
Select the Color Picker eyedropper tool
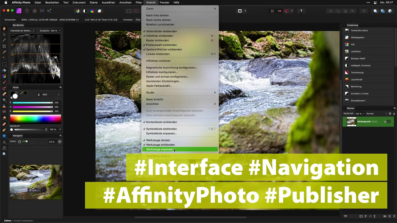pos(4,40)
